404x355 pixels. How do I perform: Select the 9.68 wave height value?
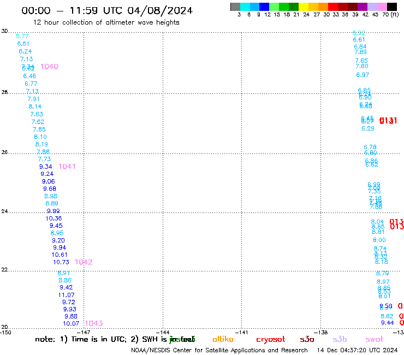50,189
